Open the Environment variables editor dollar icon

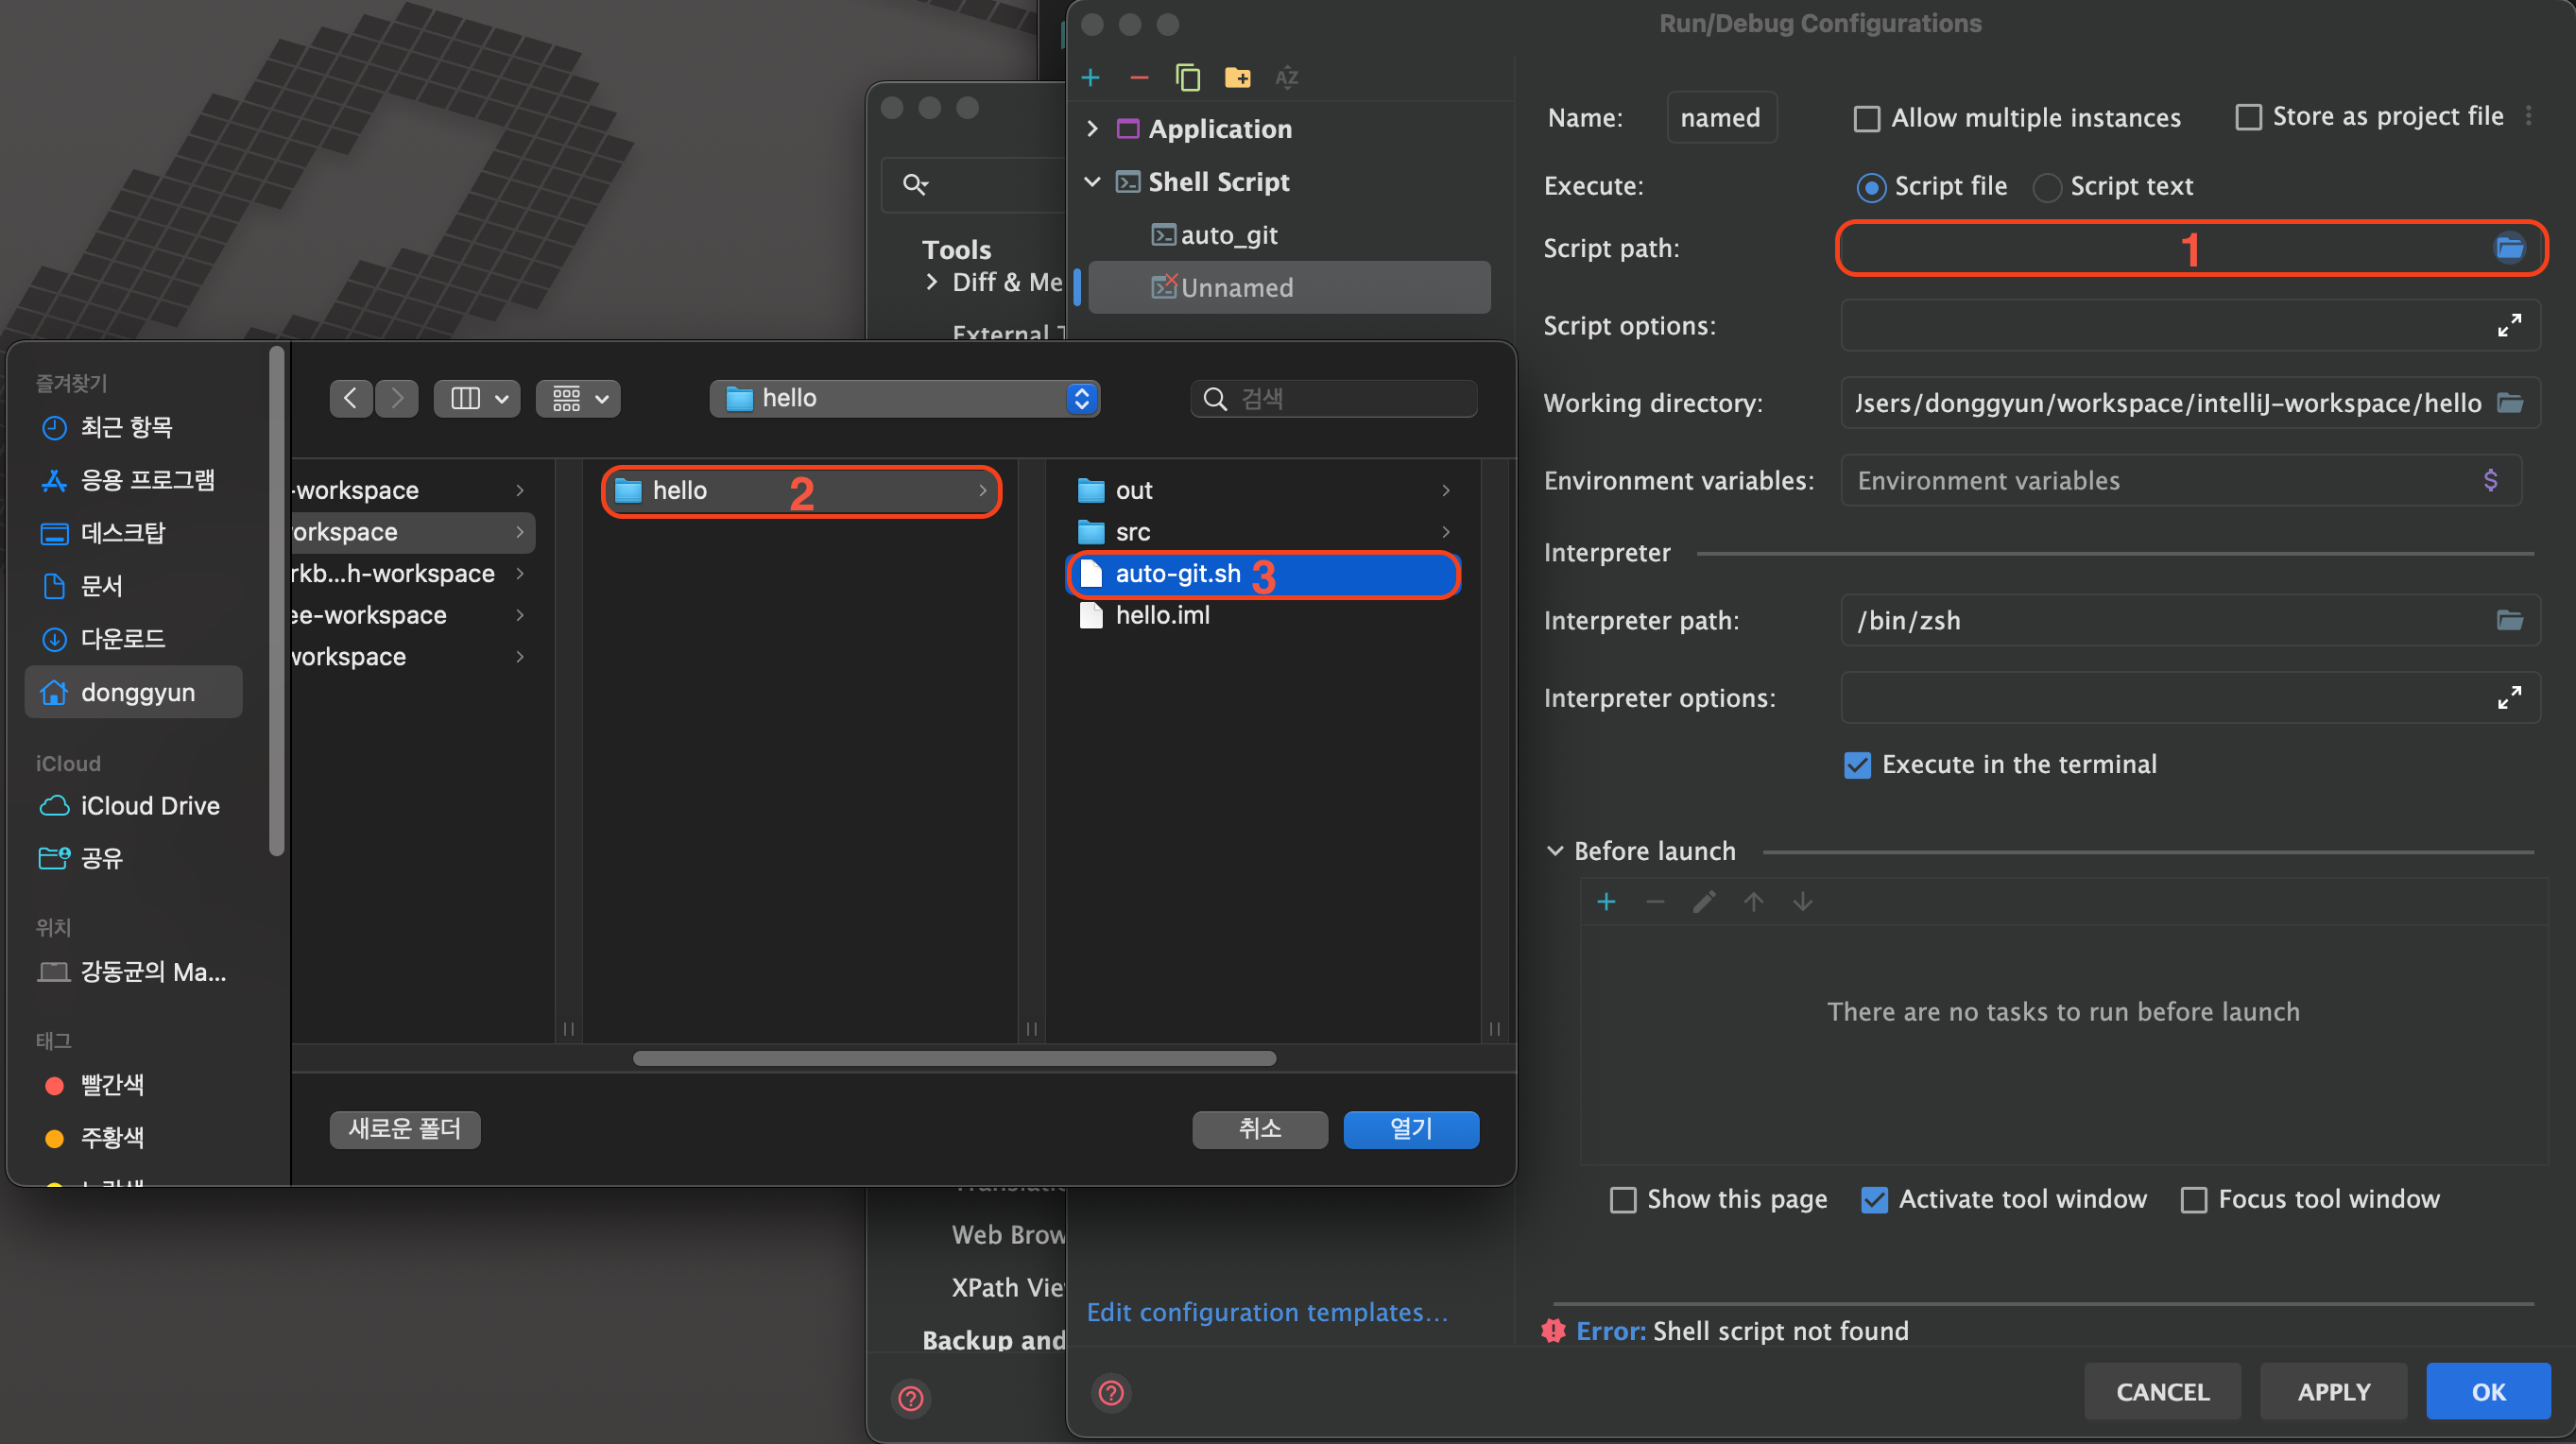click(2490, 480)
